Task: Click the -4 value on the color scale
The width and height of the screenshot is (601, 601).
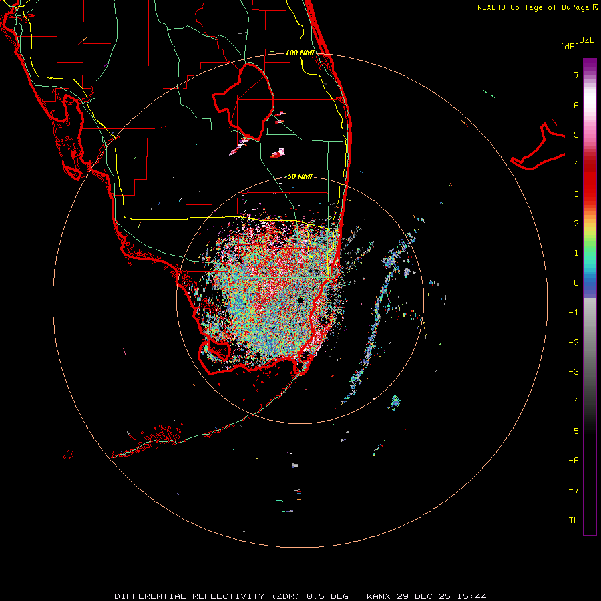Action: tap(574, 401)
